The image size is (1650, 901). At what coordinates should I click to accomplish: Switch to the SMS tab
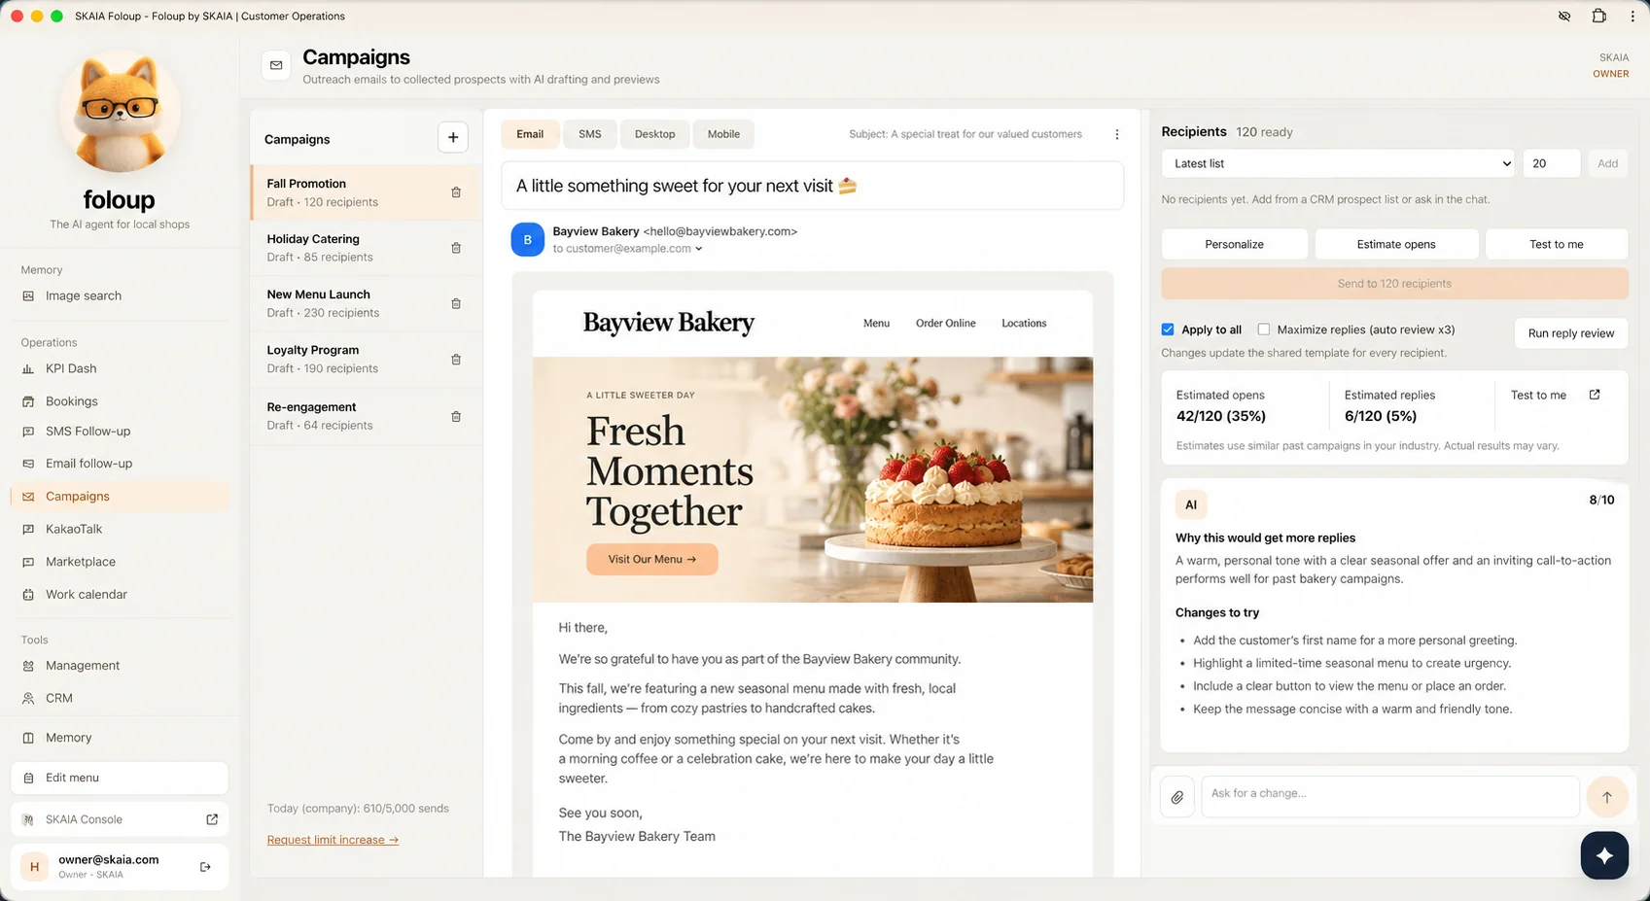pyautogui.click(x=590, y=134)
